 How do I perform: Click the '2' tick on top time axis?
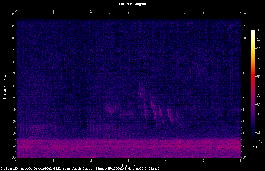point(91,11)
